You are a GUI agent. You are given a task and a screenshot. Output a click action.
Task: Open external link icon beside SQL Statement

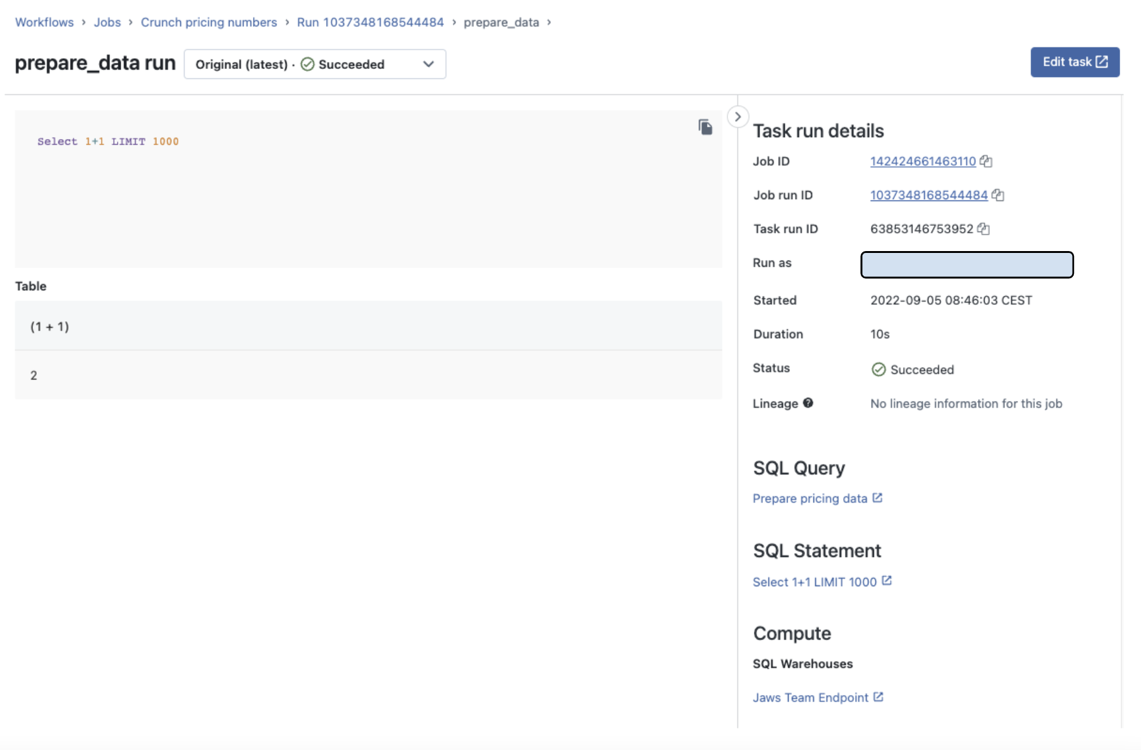tap(887, 581)
